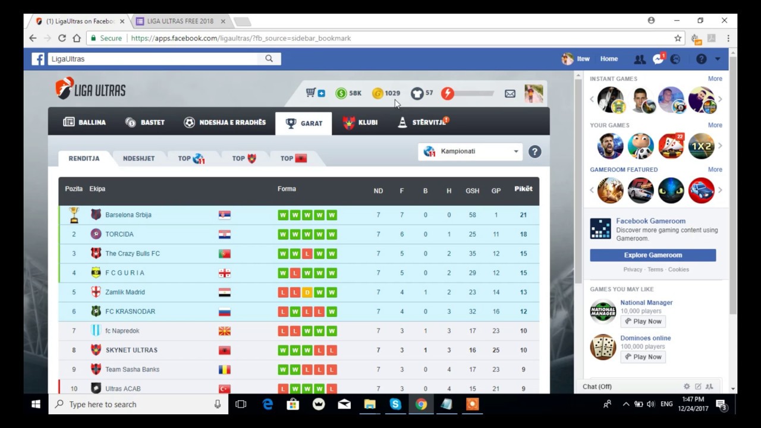Switch to LIGA ULTRAS FREE 2018 browser tab
The height and width of the screenshot is (428, 761).
(180, 21)
